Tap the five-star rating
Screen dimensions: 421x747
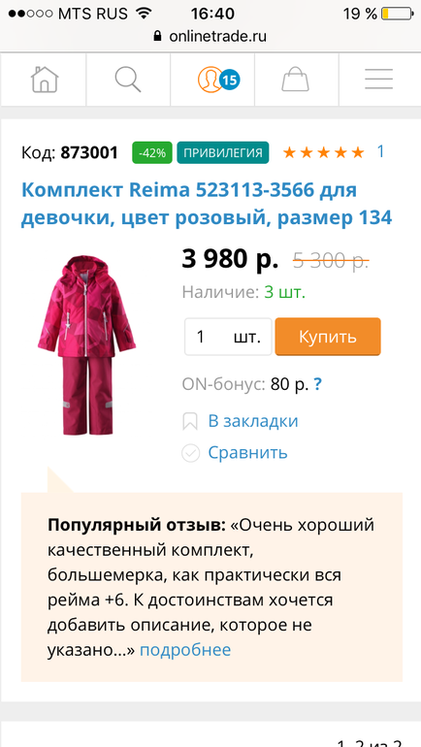click(323, 152)
